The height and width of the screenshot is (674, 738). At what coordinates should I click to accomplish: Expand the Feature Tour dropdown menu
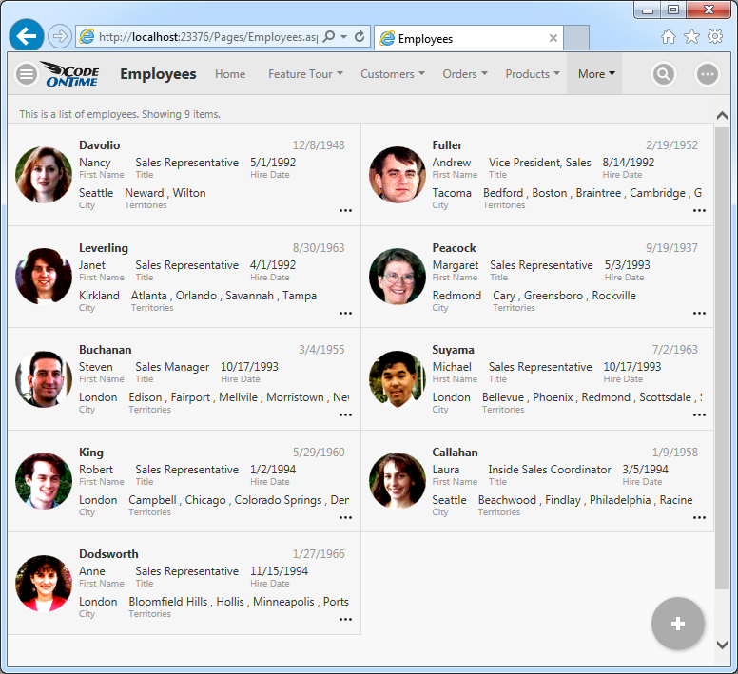coord(305,74)
